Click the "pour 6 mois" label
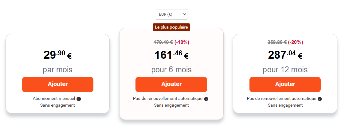345x138 pixels. (171, 70)
